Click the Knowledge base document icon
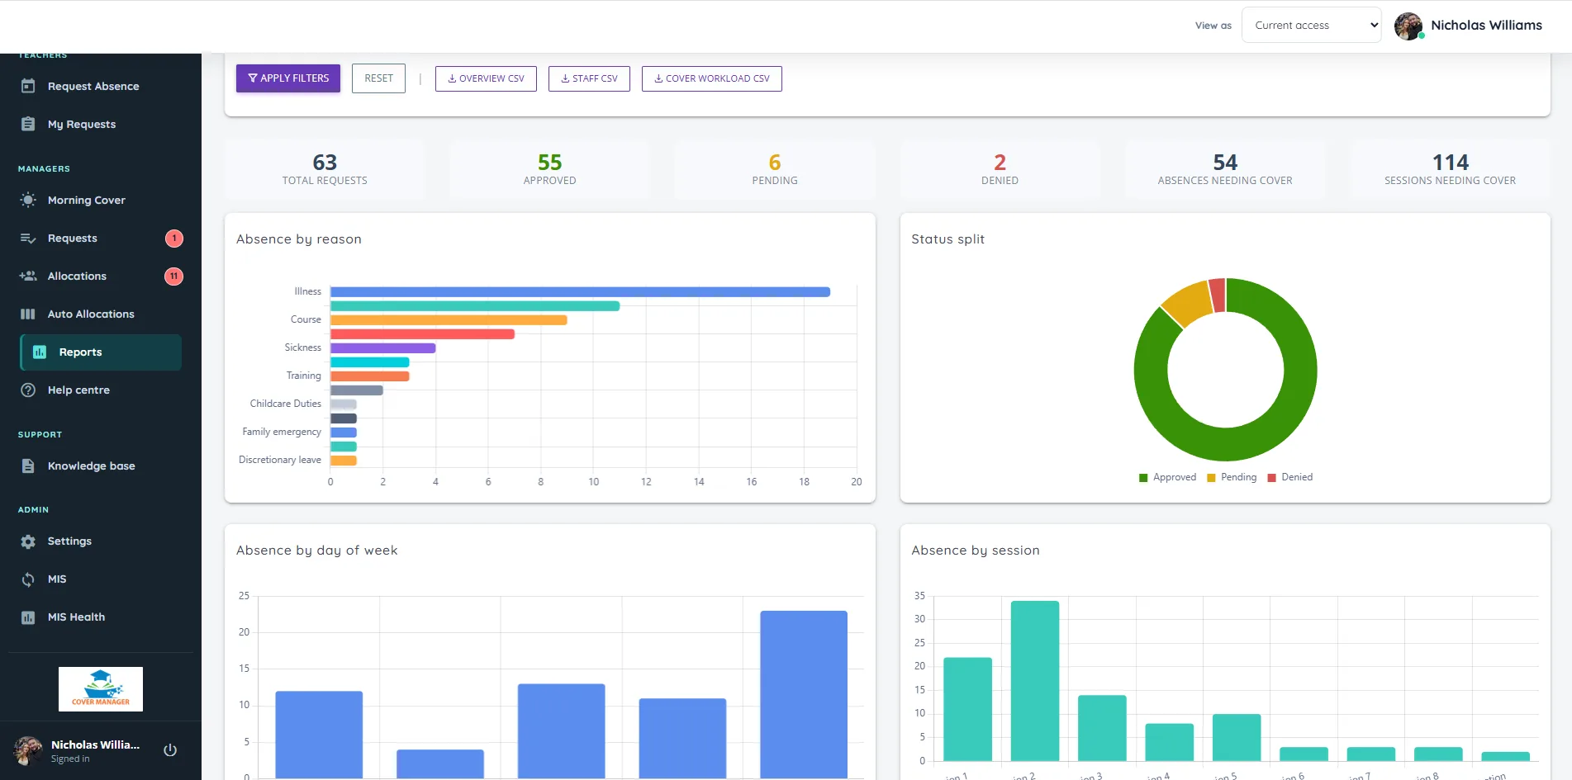The width and height of the screenshot is (1572, 780). (28, 466)
